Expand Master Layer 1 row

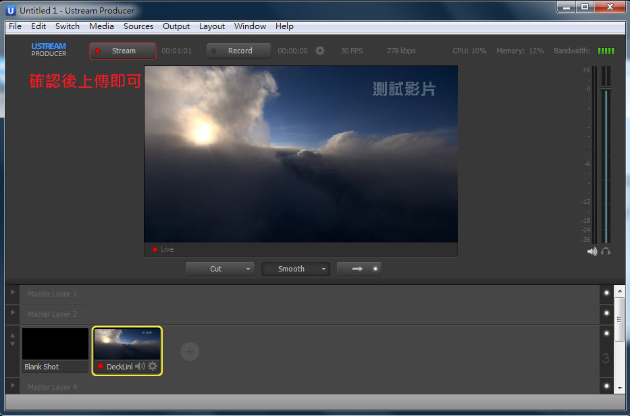[x=12, y=293]
